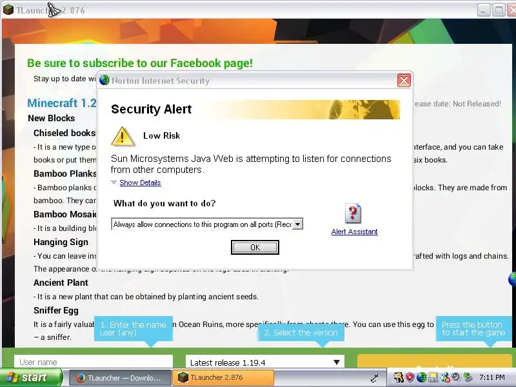Screen dimensions: 516x387
Task: Click the 'What do you want to do?' label
Action: pyautogui.click(x=164, y=203)
